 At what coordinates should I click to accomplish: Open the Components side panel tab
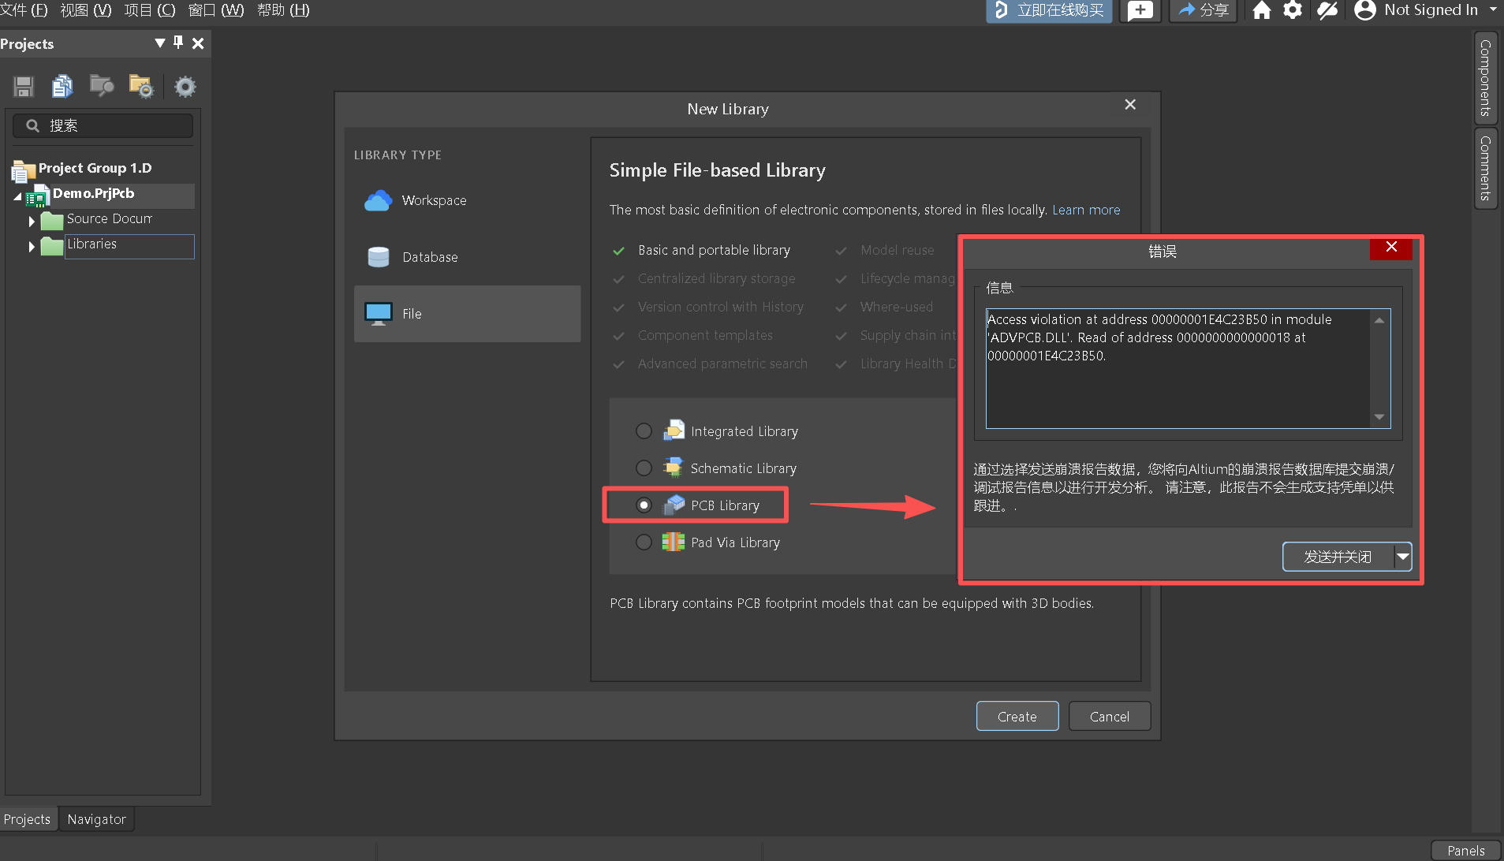(x=1485, y=78)
